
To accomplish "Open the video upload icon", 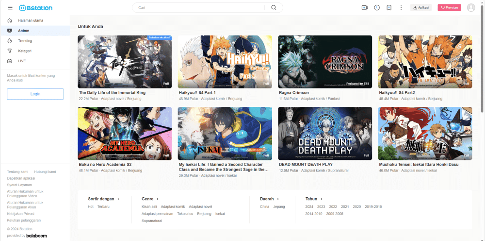I will [365, 8].
